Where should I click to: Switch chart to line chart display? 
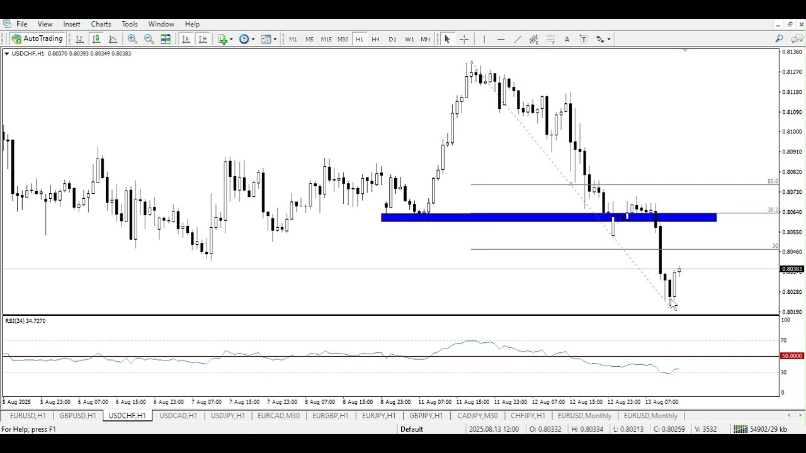point(113,39)
